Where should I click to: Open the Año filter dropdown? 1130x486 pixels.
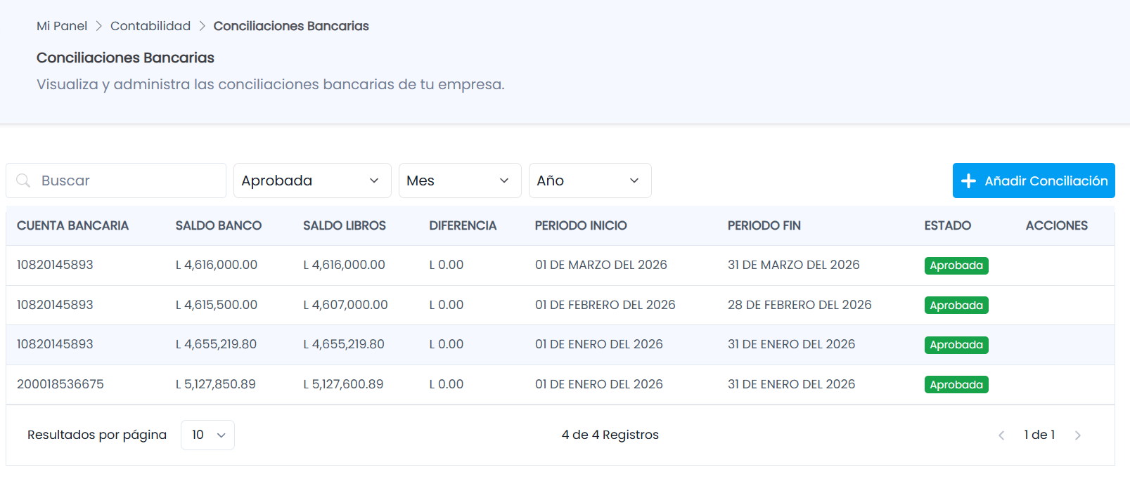pos(590,180)
